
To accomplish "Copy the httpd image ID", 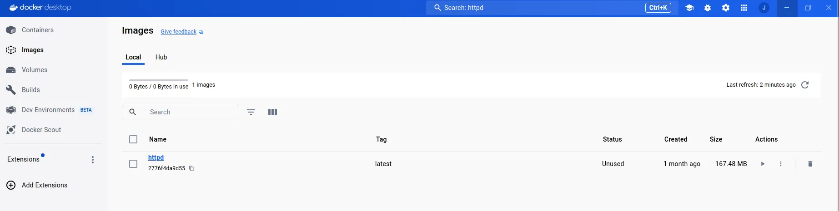I will (191, 168).
